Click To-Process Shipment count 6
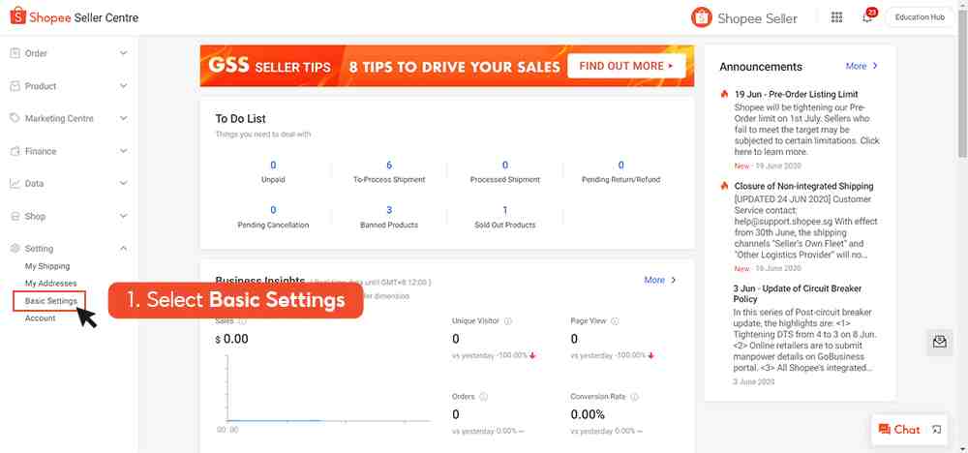Viewport: 968px width, 453px height. click(x=389, y=166)
